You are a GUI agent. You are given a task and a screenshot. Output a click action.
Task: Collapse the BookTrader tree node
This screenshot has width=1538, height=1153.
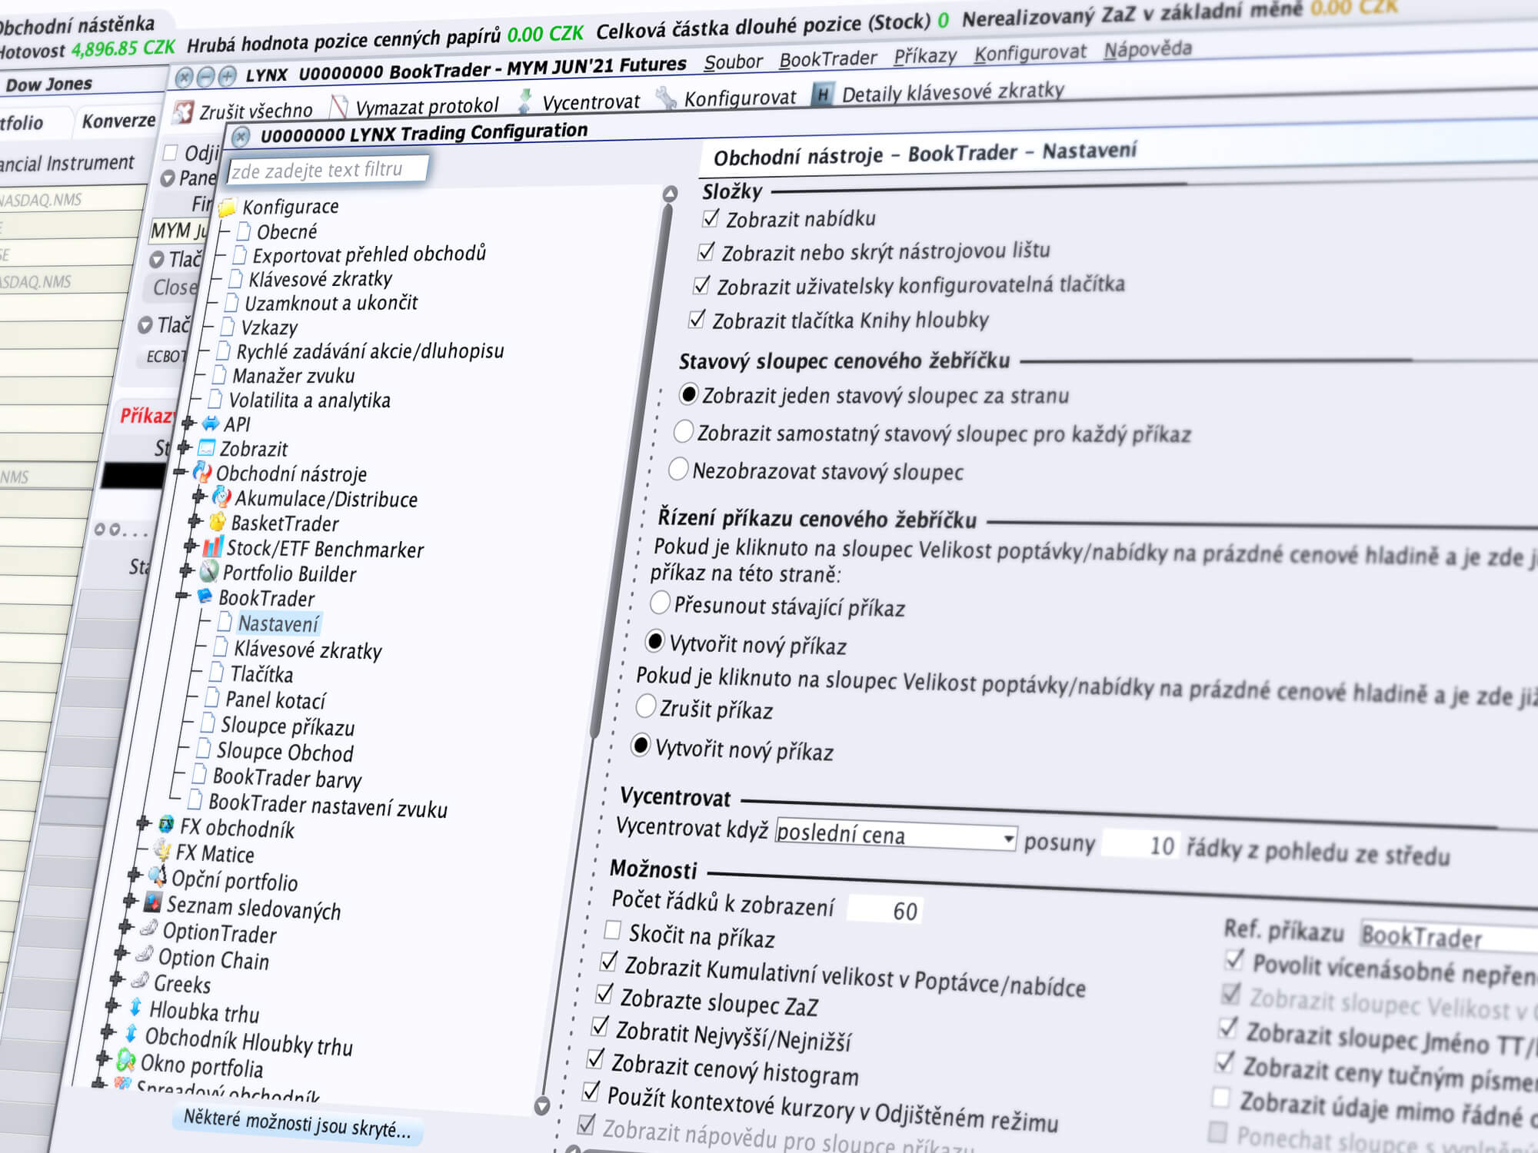182,595
